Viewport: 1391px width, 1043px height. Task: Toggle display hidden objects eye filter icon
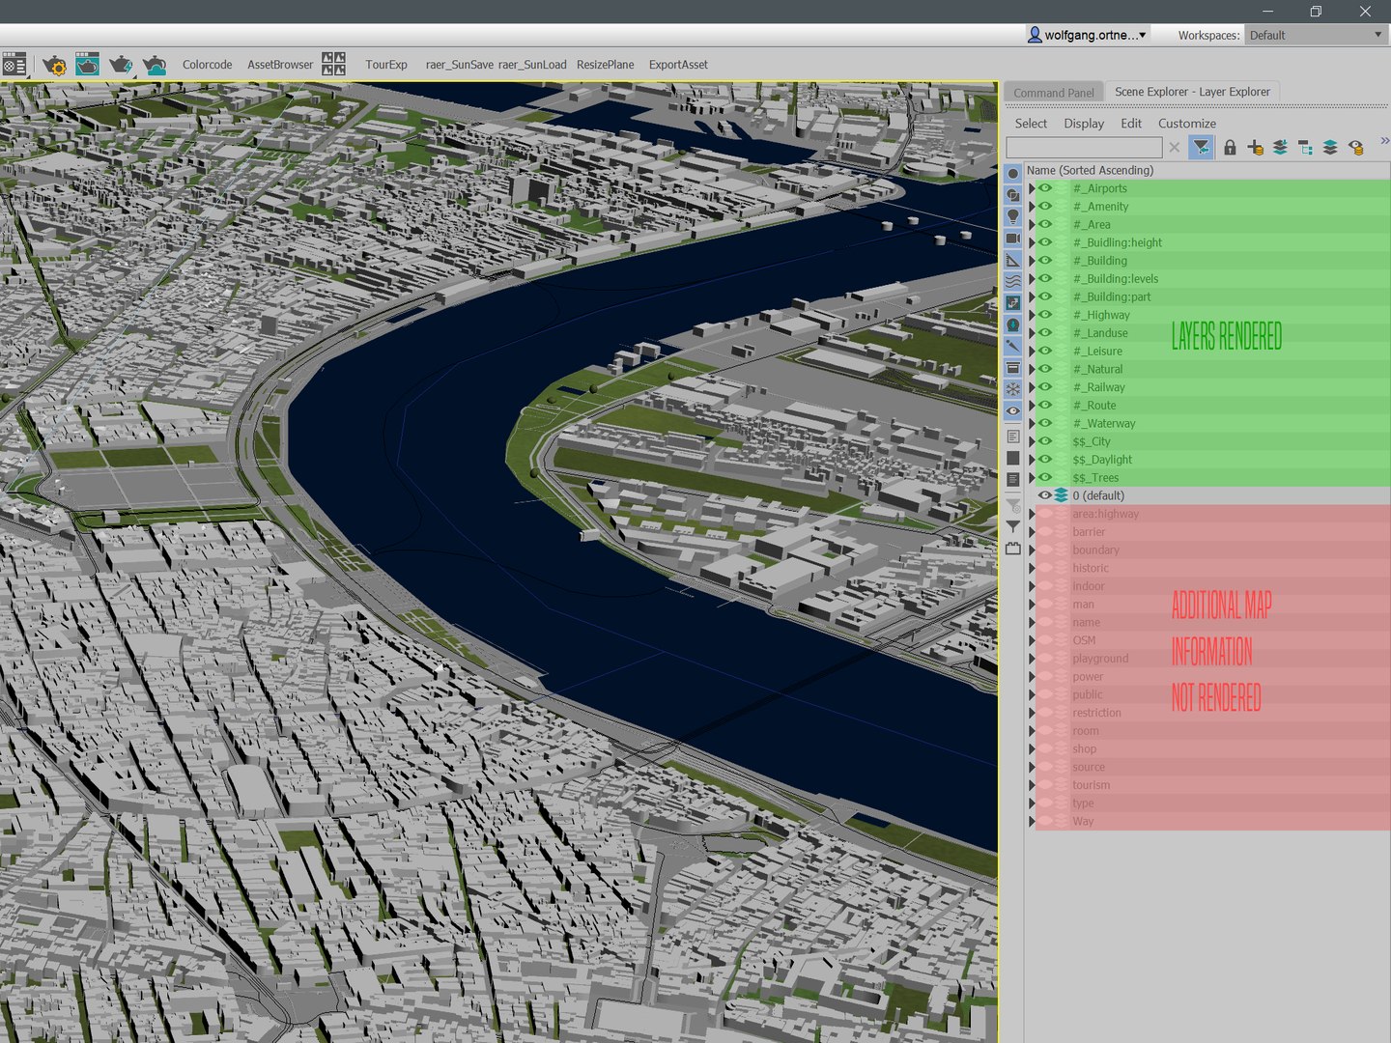tap(1012, 411)
